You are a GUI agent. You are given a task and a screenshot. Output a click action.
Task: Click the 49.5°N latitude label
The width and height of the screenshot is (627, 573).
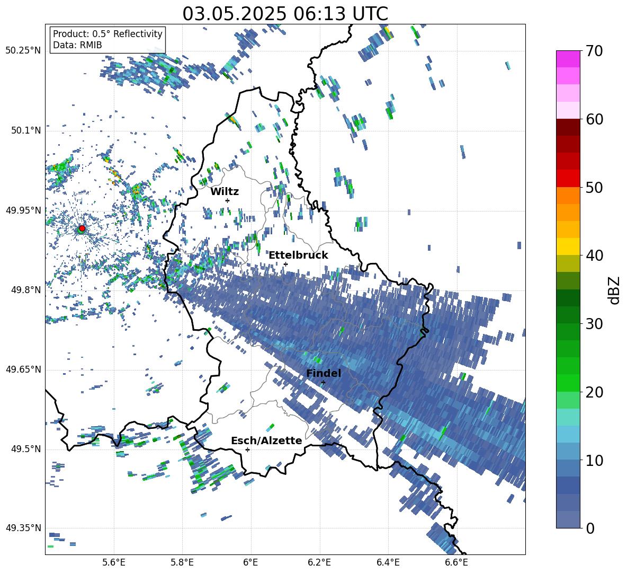(x=26, y=449)
